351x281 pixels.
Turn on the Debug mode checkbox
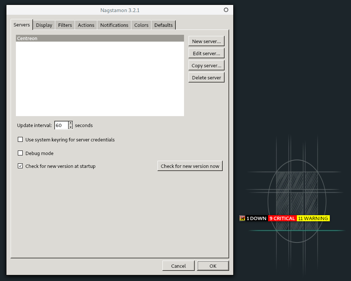(20, 153)
